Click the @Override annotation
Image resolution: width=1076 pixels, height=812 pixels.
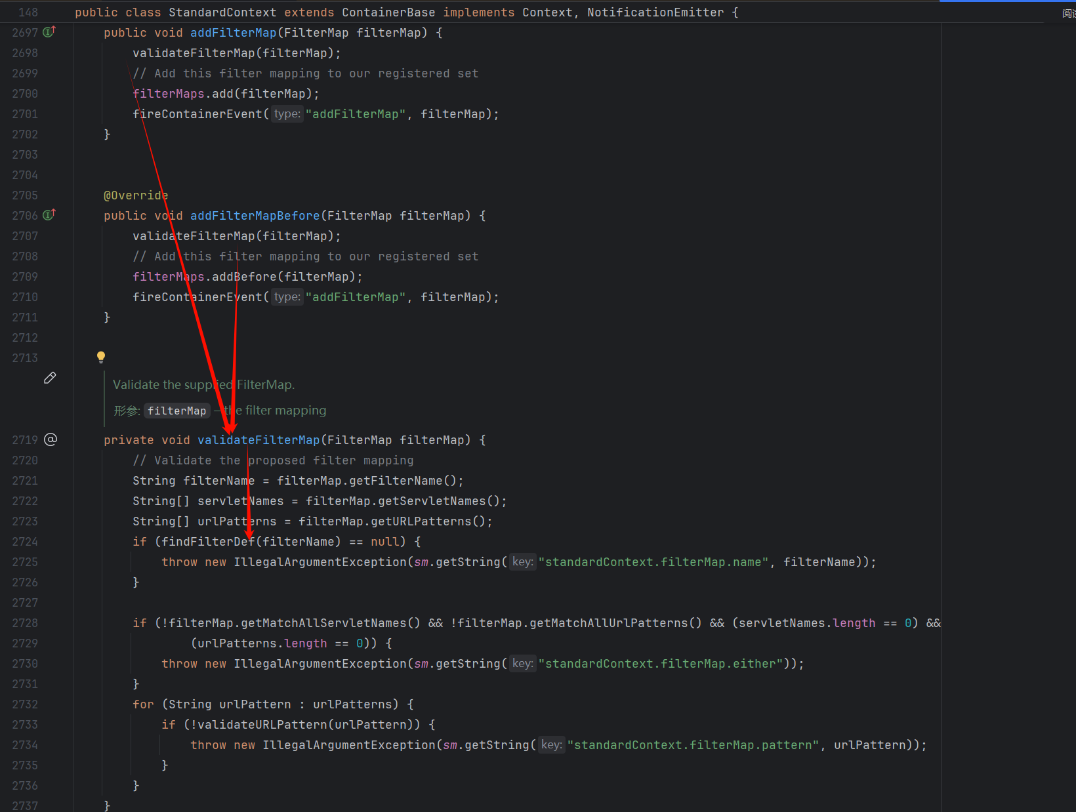coord(136,195)
